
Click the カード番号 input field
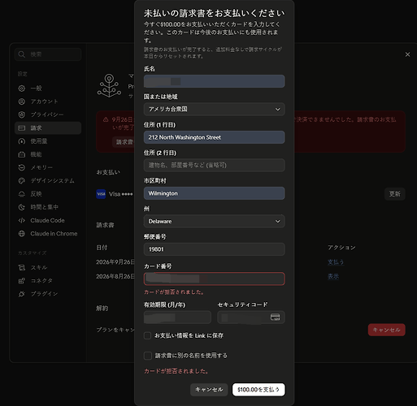click(x=214, y=279)
